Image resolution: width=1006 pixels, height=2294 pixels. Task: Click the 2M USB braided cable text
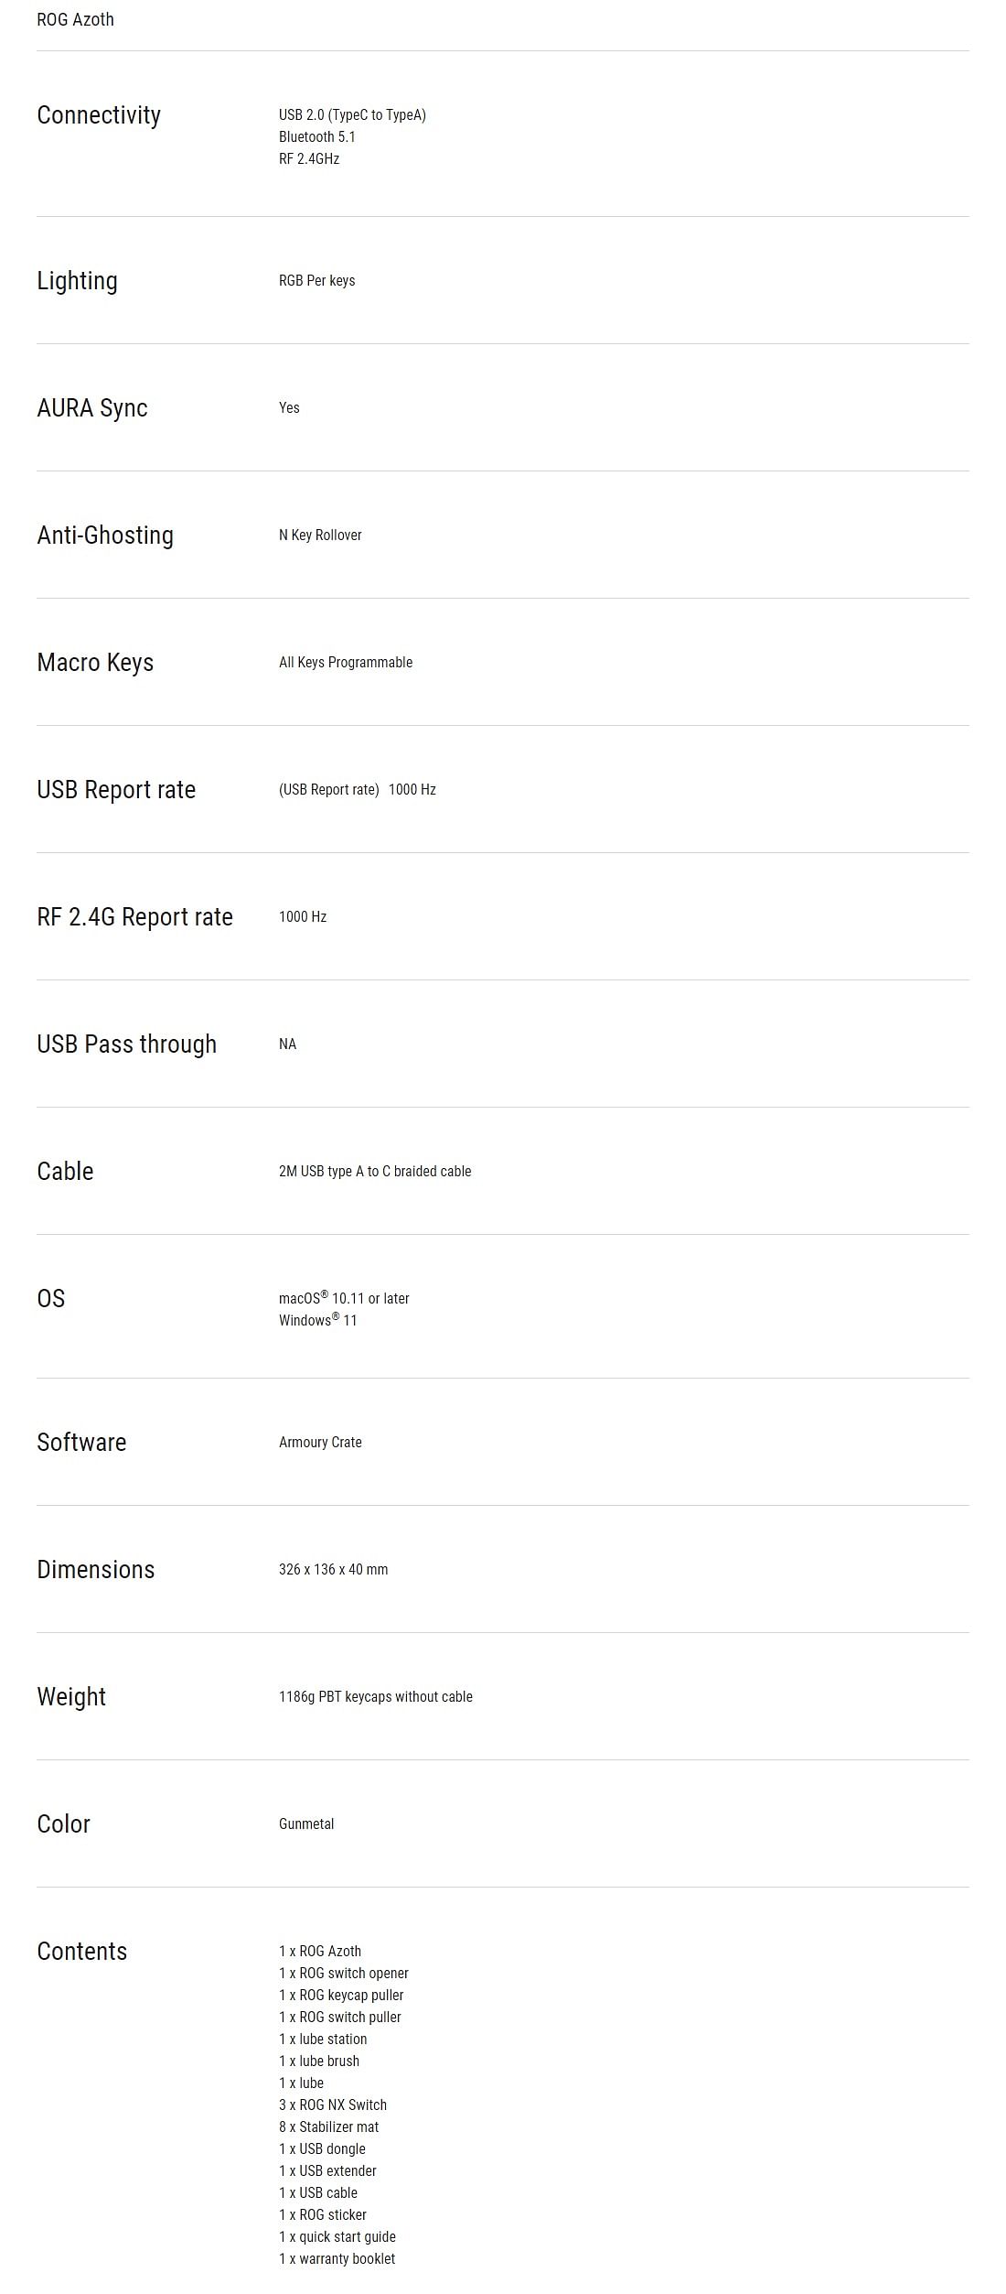(x=375, y=1171)
